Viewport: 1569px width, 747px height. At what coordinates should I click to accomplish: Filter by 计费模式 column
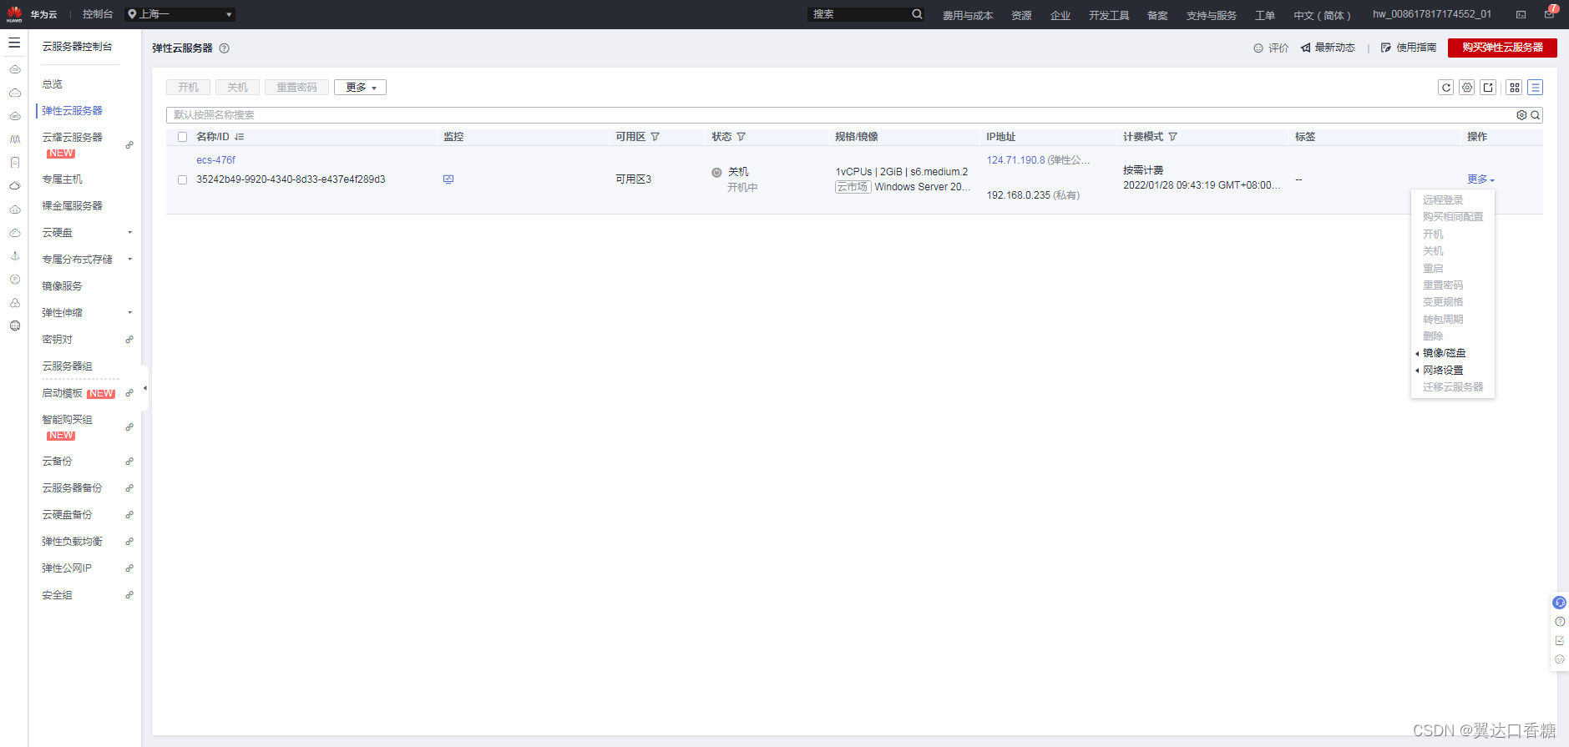click(1172, 137)
